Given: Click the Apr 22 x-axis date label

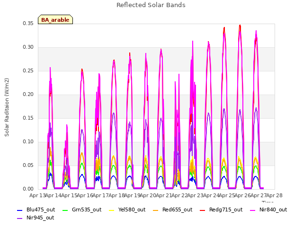Looking at the screenshot, I should tap(180, 195).
